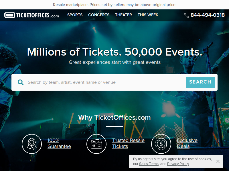
Task: Open the Sales Terms link
Action: click(149, 164)
